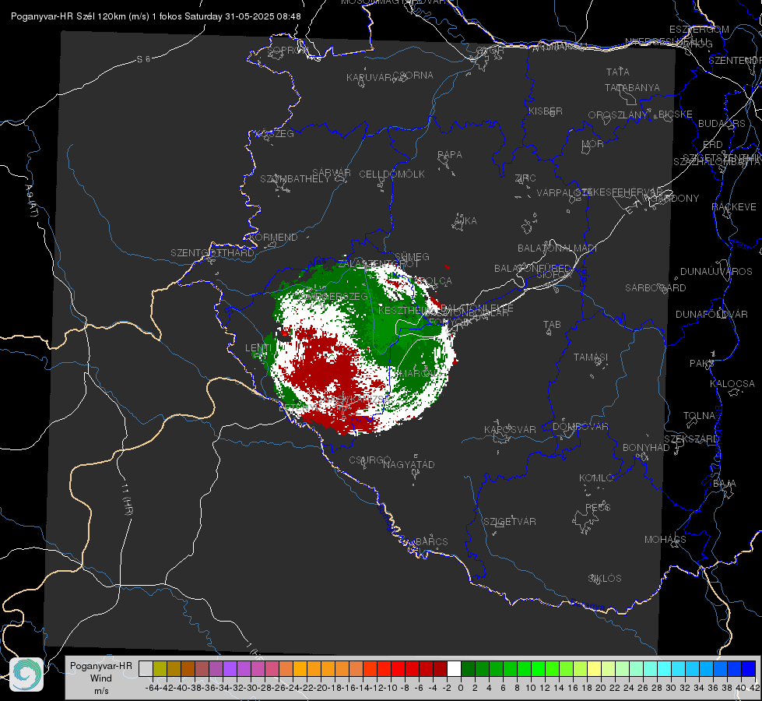Click the CSURGÓ town label

tap(370, 460)
